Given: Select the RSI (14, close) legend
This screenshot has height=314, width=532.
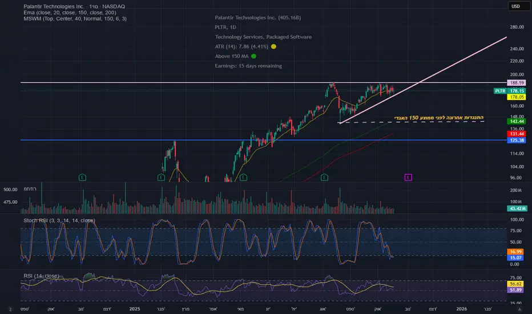Looking at the screenshot, I should [x=42, y=276].
